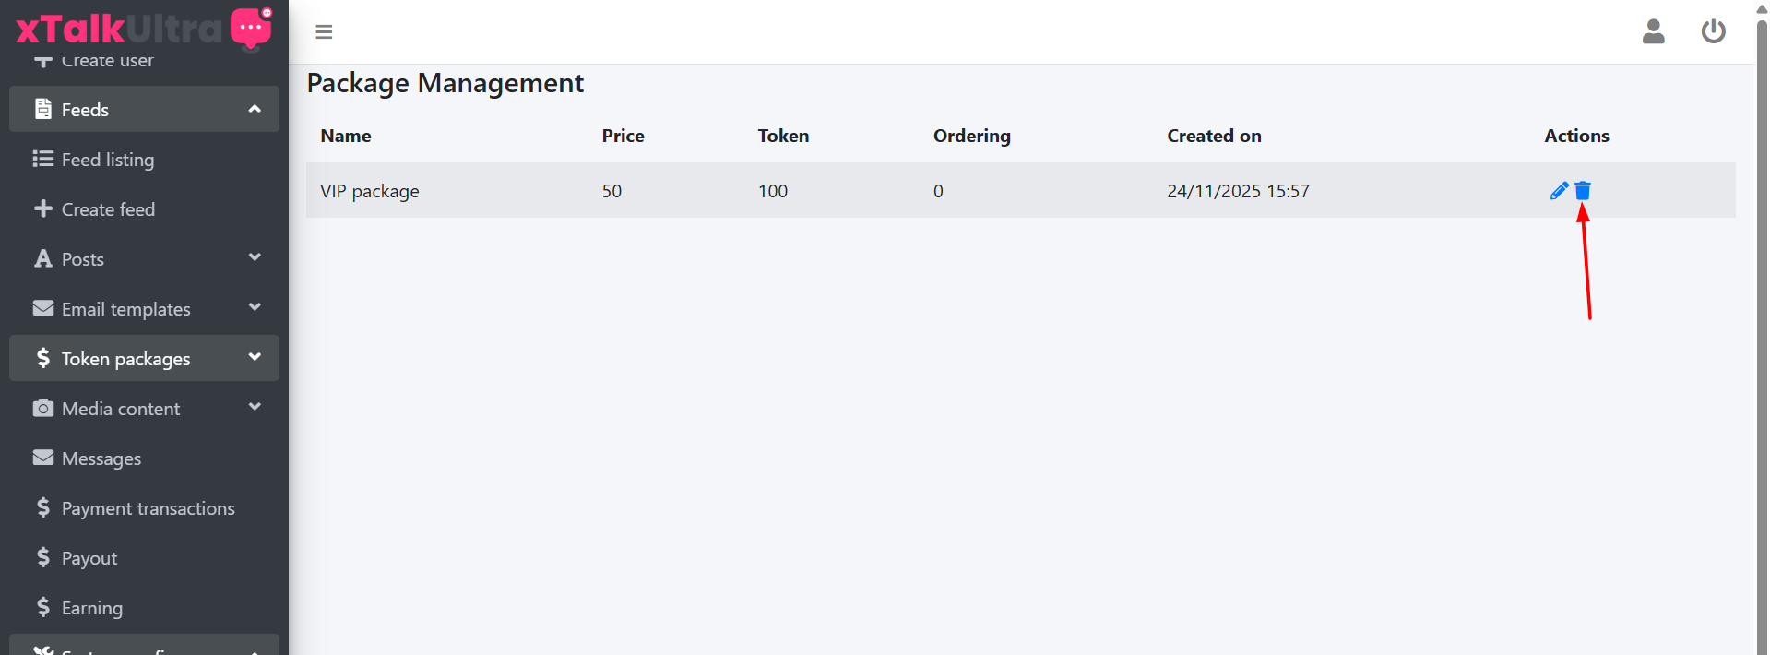Screen dimensions: 1770x655
Task: Open Feed listing menu item
Action: [107, 160]
